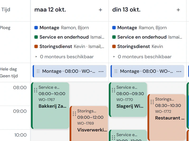Click drag handle on WO-1769 card
This screenshot has width=189, height=141.
coord(74,114)
